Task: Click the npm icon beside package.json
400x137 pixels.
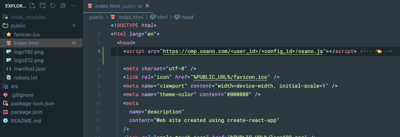Action: (5, 112)
